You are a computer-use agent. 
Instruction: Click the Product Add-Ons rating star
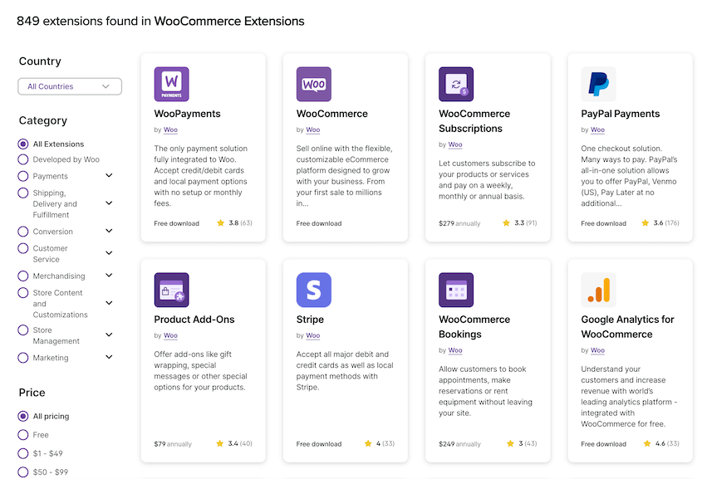[x=220, y=443]
